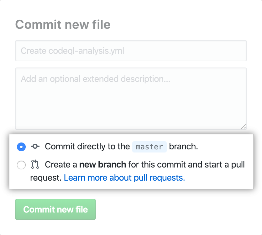Click the pull request icon
This screenshot has height=235, width=262.
click(x=35, y=165)
